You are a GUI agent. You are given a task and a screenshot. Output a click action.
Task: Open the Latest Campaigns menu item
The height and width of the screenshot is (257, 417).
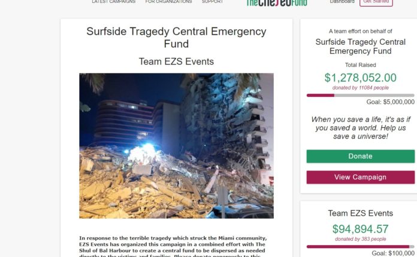(x=114, y=1)
